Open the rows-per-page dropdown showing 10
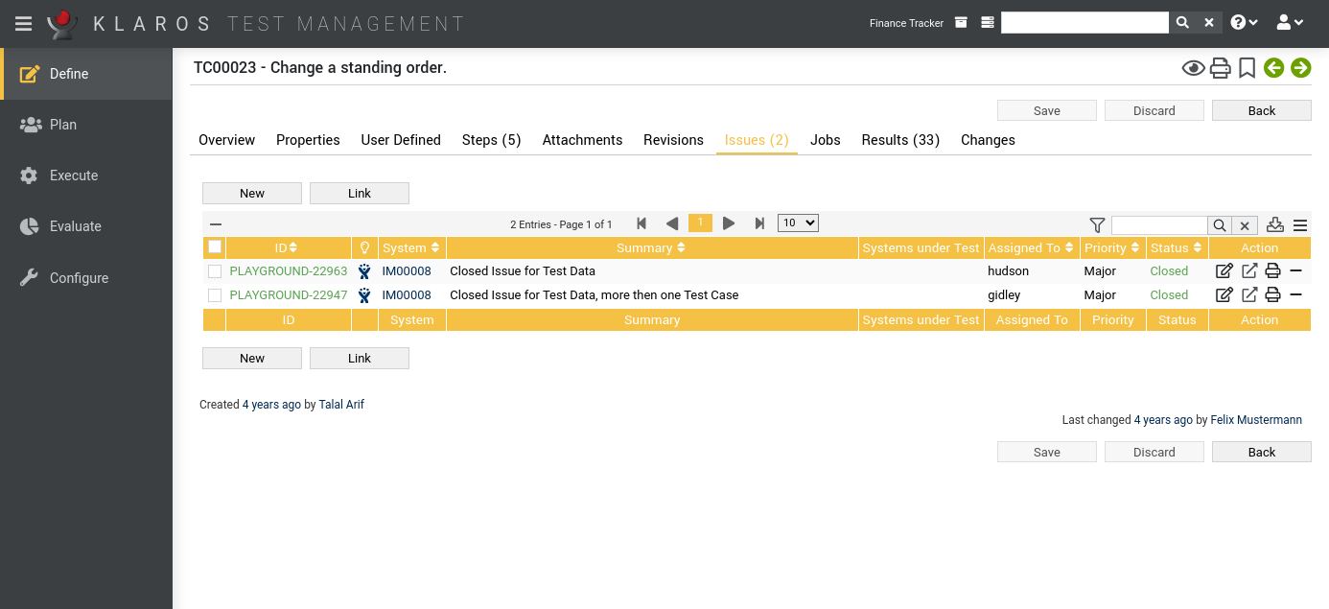This screenshot has width=1329, height=609. [798, 223]
